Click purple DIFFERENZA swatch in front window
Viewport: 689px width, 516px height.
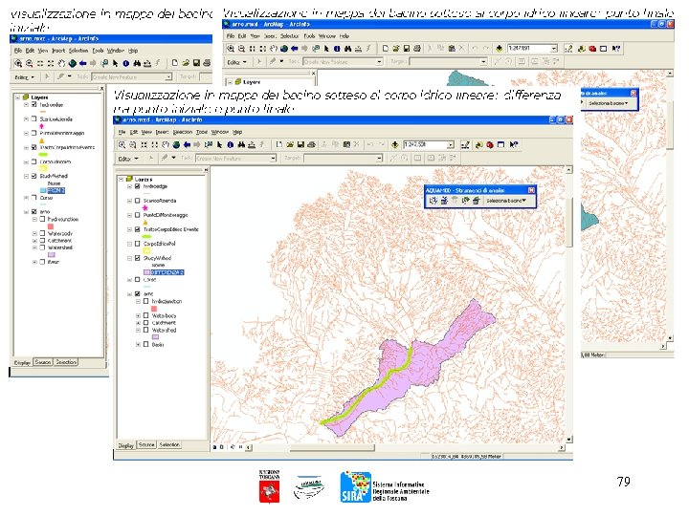point(146,272)
